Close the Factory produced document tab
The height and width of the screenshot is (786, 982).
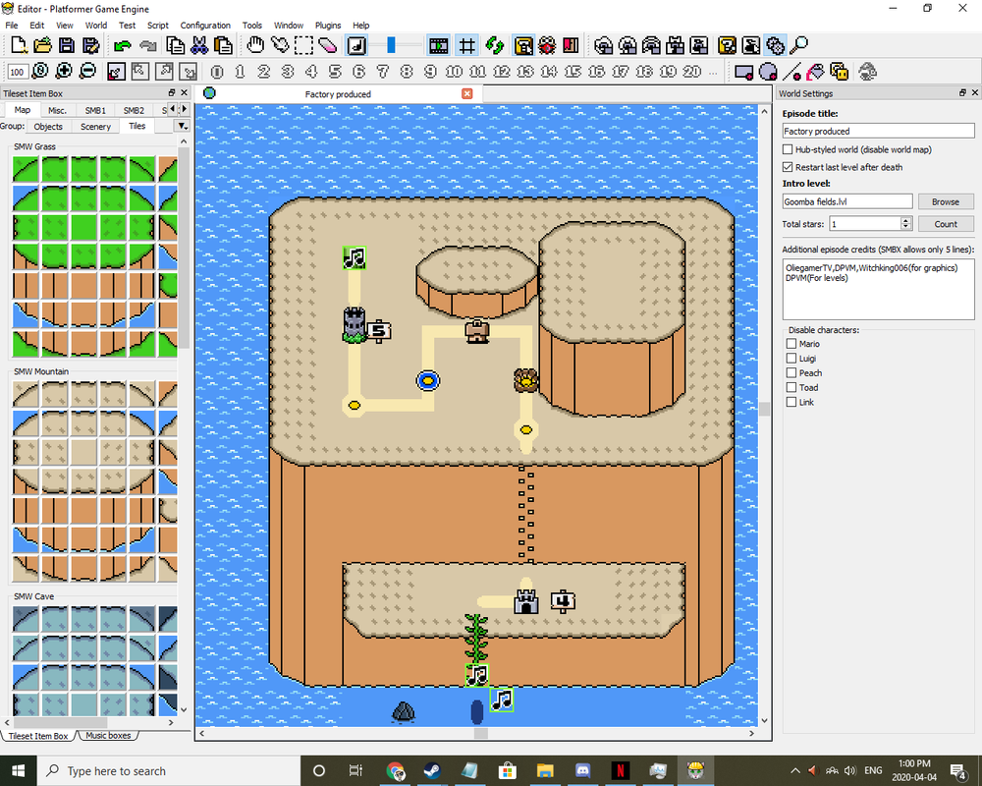pyautogui.click(x=467, y=93)
